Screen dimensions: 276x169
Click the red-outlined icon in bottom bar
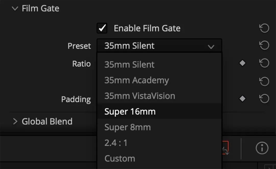point(225,148)
